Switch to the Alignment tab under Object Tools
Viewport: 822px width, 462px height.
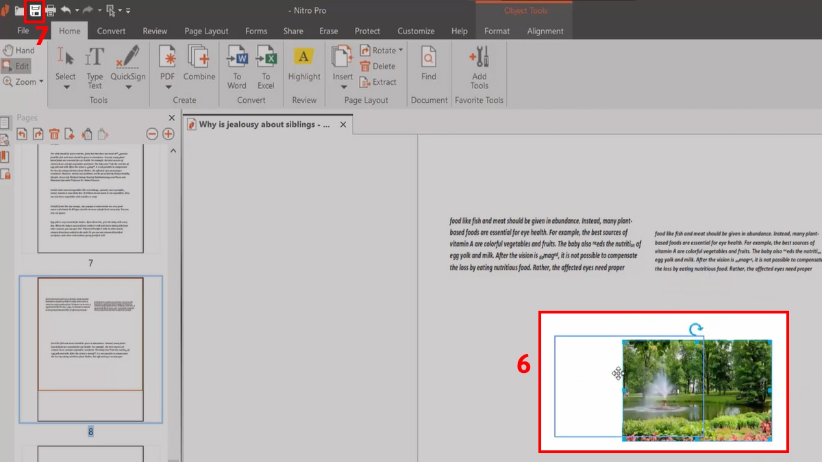click(x=545, y=31)
